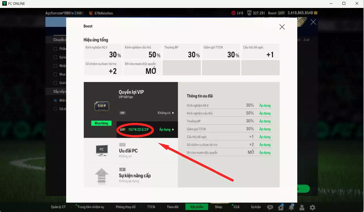Open the settings gear icon

coord(312,207)
